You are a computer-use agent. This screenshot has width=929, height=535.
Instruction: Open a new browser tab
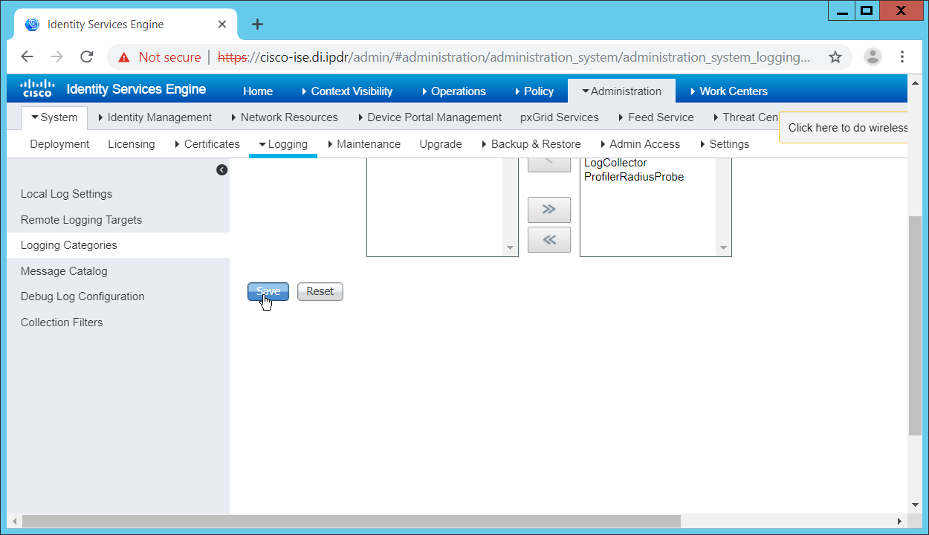pyautogui.click(x=257, y=25)
